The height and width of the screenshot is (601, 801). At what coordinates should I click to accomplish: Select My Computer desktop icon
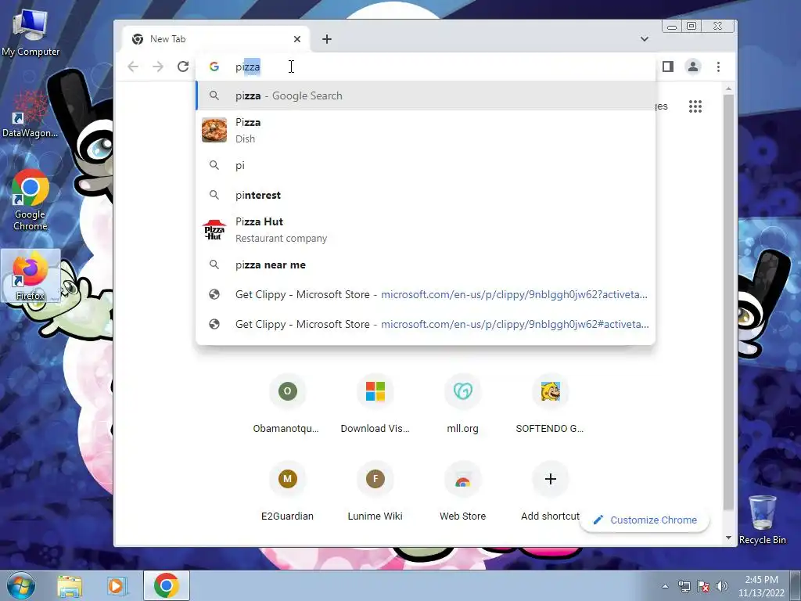[31, 33]
